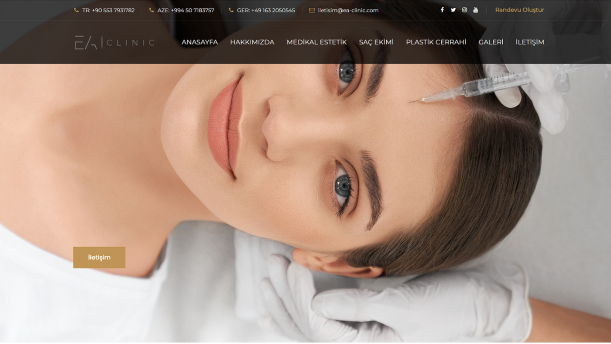Click the phone icon beside GER number

coord(231,10)
